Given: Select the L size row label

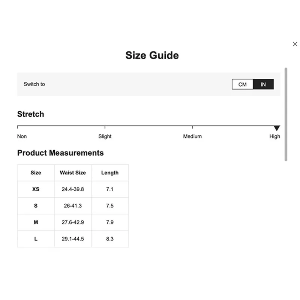Looking at the screenshot, I should (x=36, y=239).
